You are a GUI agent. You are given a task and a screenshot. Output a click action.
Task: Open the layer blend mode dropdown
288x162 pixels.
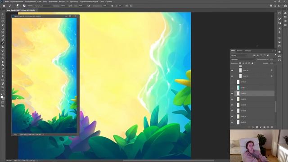(243, 59)
